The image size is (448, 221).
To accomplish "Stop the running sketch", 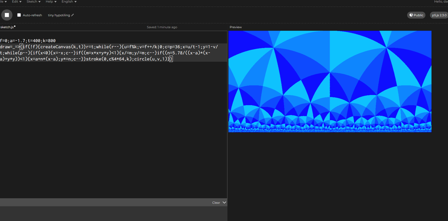I will pyautogui.click(x=6, y=15).
